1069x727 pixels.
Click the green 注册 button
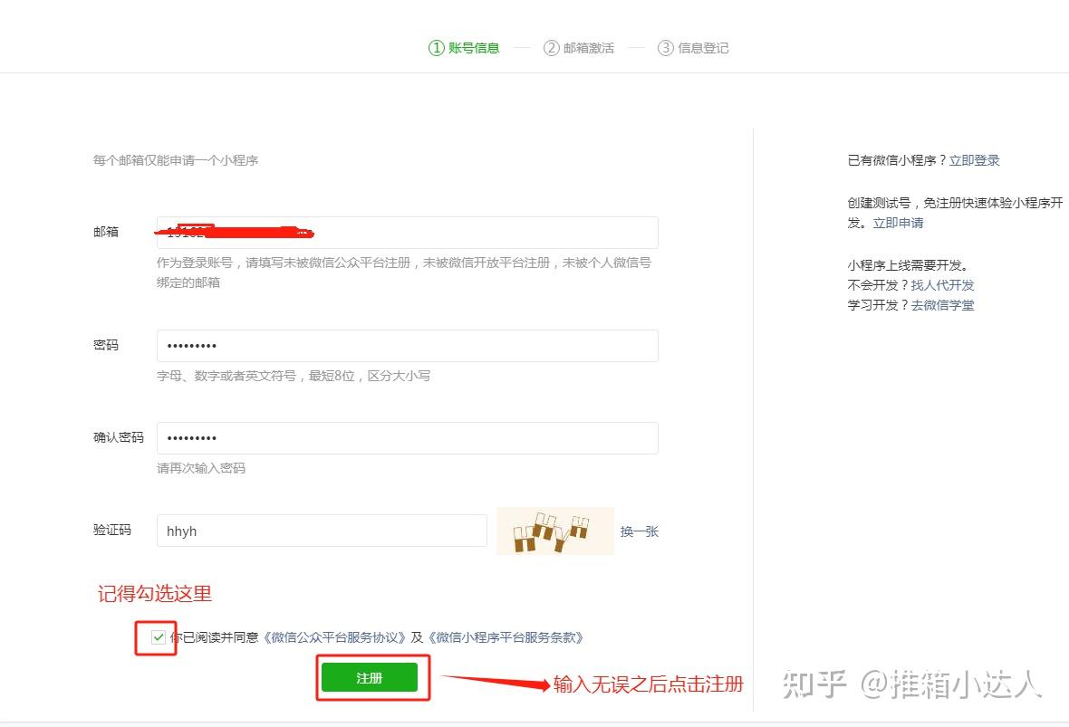(x=370, y=677)
